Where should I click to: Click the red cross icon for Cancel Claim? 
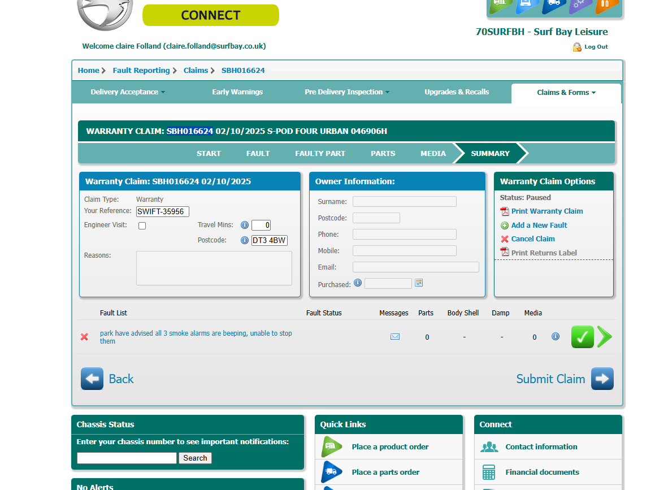505,239
